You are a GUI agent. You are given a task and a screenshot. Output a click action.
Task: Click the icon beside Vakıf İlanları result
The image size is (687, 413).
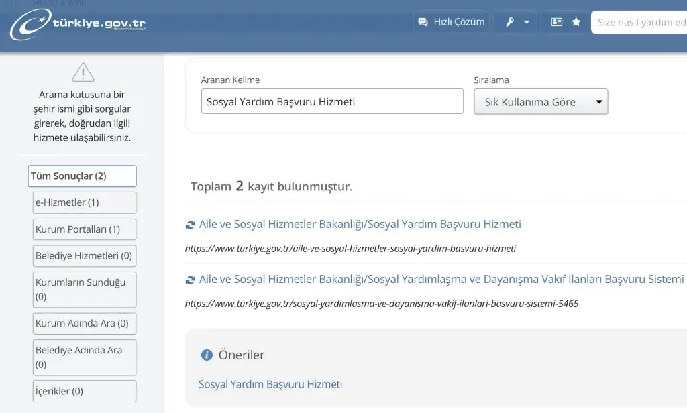coord(190,280)
